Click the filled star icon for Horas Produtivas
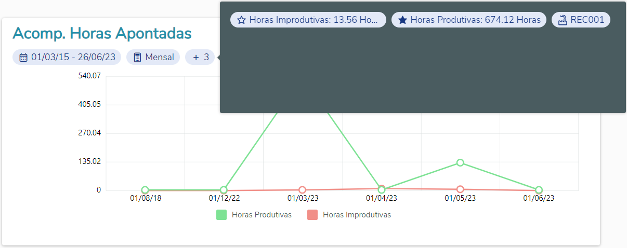This screenshot has height=248, width=627. pos(402,20)
